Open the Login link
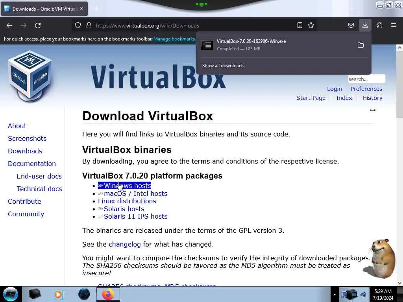The image size is (403, 302). (335, 89)
